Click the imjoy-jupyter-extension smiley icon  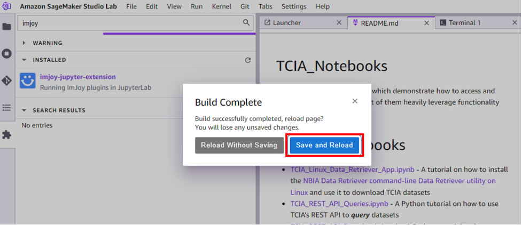point(28,81)
